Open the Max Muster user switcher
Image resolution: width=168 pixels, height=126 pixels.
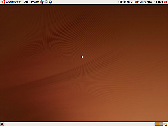155,2
